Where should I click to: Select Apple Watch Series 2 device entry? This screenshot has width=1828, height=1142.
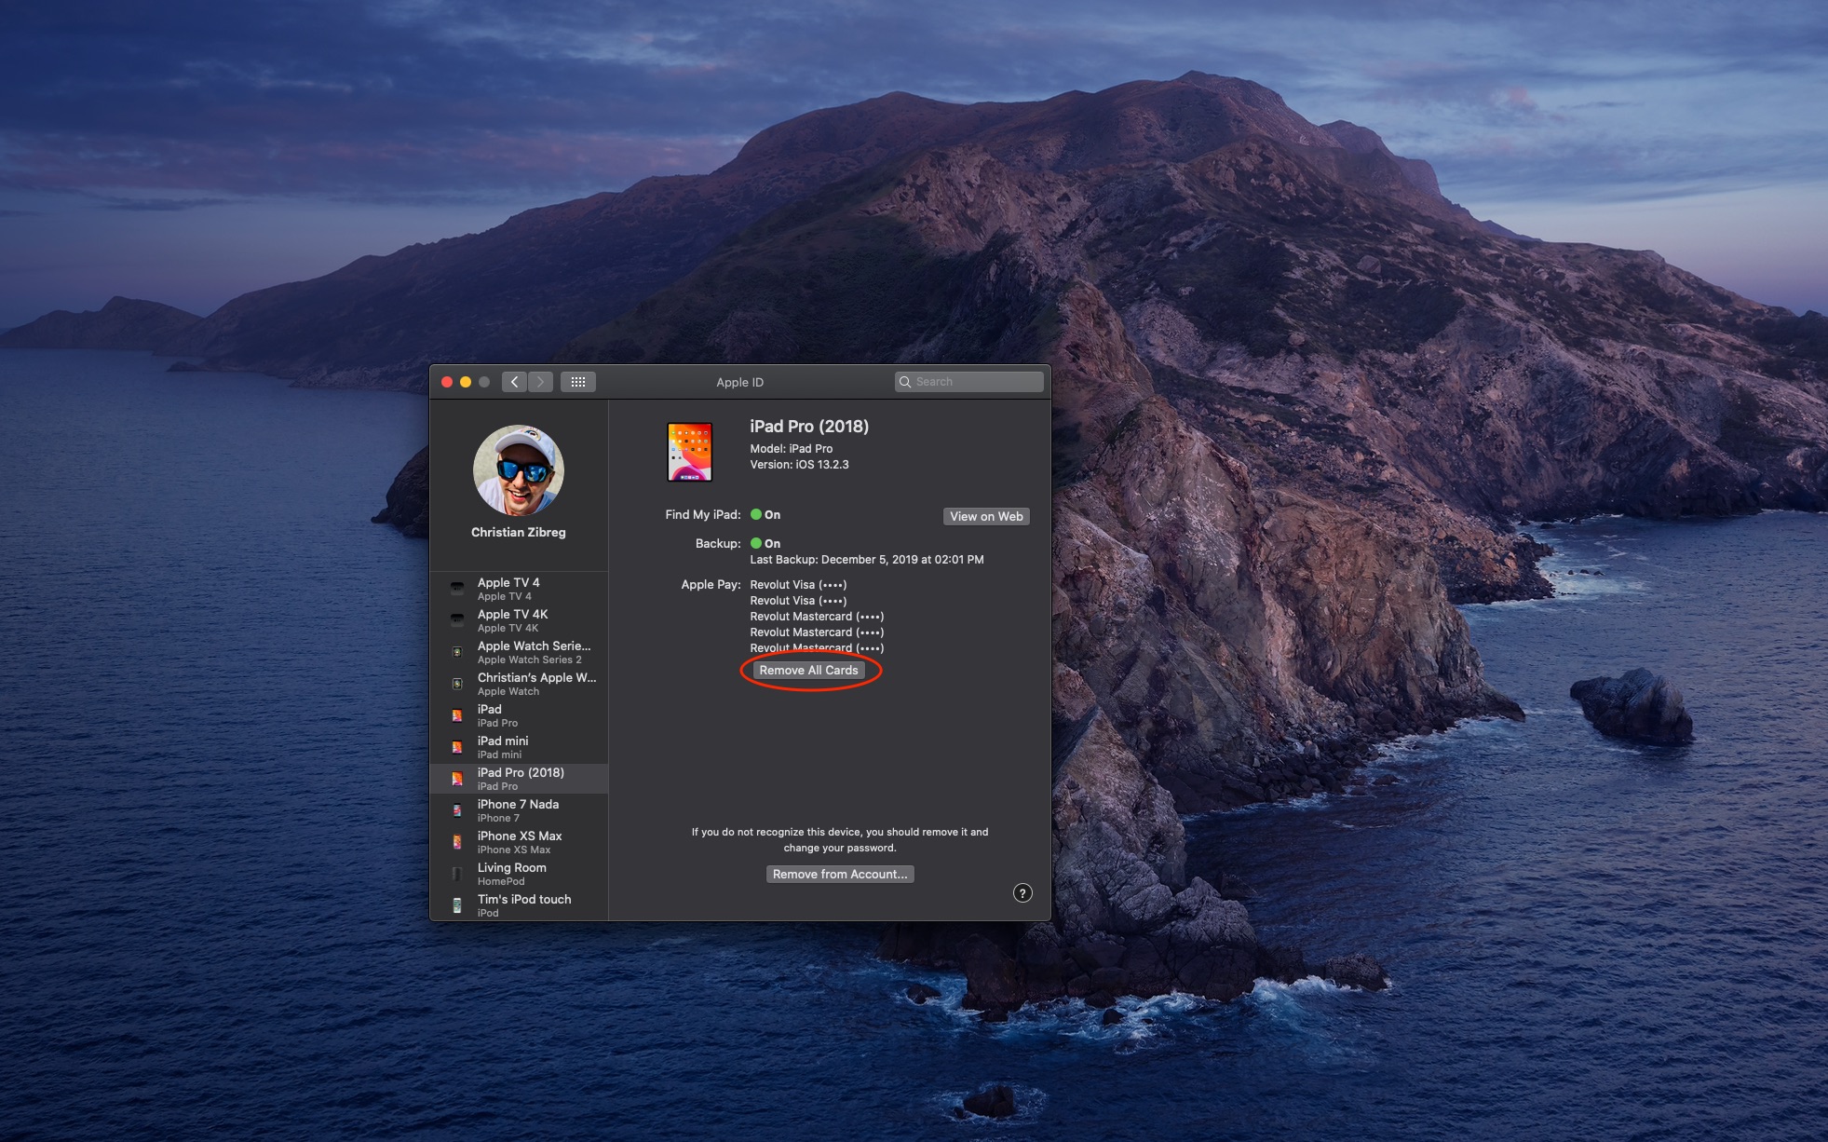click(519, 652)
